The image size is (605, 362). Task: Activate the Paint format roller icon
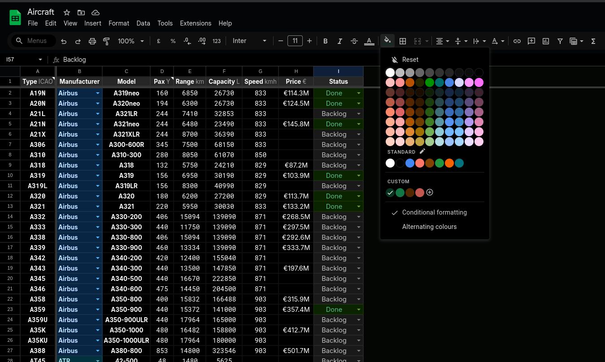click(107, 41)
